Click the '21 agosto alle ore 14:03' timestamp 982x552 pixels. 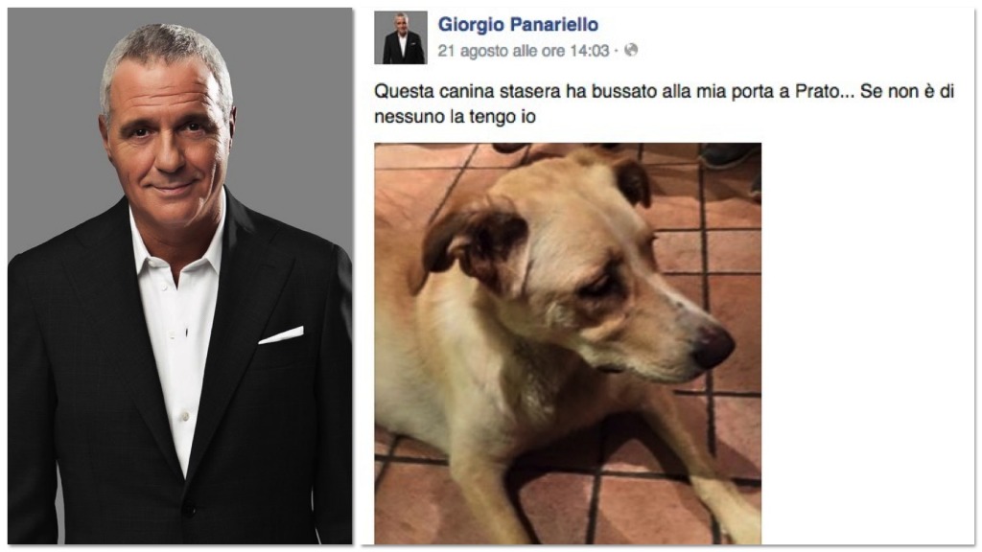pos(523,51)
